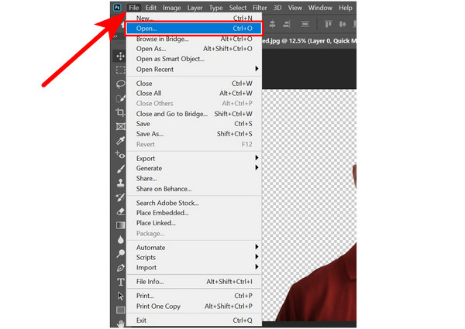Expand the Import submenu
465x329 pixels.
tap(195, 267)
